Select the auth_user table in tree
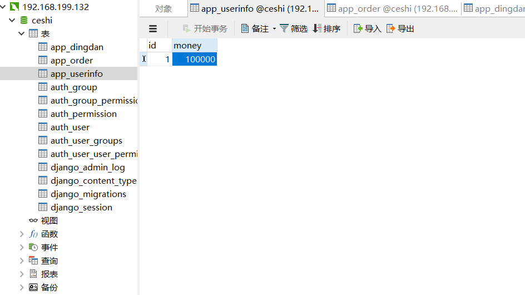 tap(70, 127)
